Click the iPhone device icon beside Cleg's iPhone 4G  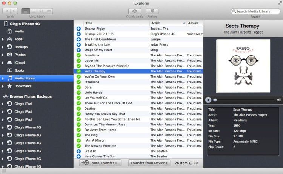coord(6,24)
